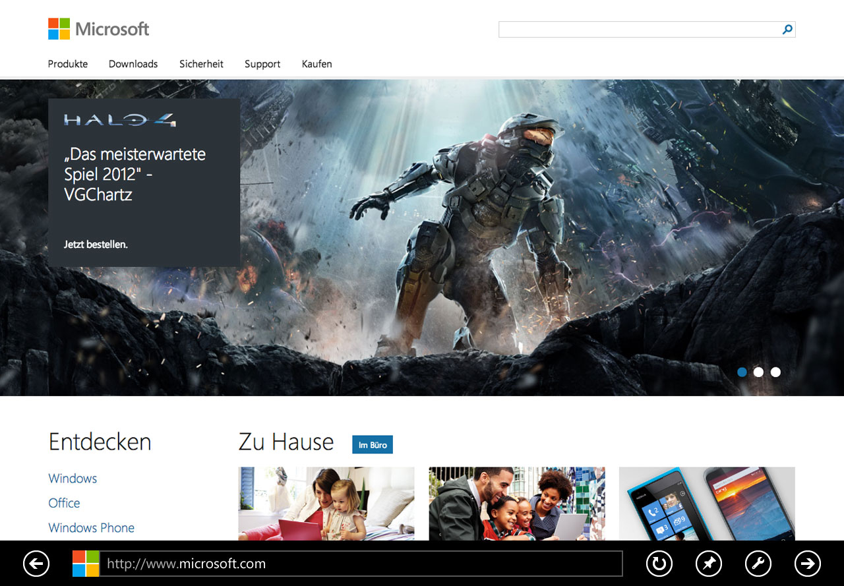This screenshot has height=586, width=844.
Task: Open the Windows Phone link
Action: 91,528
